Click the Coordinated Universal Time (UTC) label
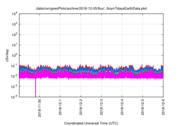Image resolution: width=180 pixels, height=126 pixels. coord(91,123)
